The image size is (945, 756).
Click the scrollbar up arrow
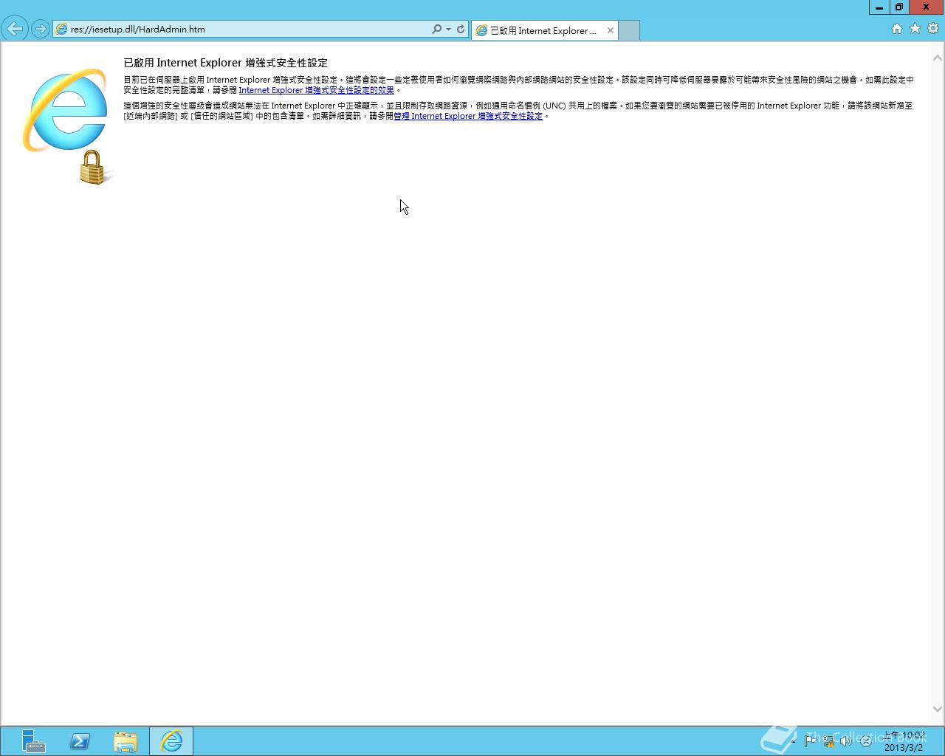pos(938,58)
